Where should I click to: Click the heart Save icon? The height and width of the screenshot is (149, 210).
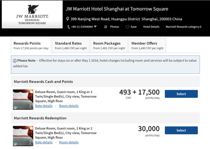click(127, 27)
